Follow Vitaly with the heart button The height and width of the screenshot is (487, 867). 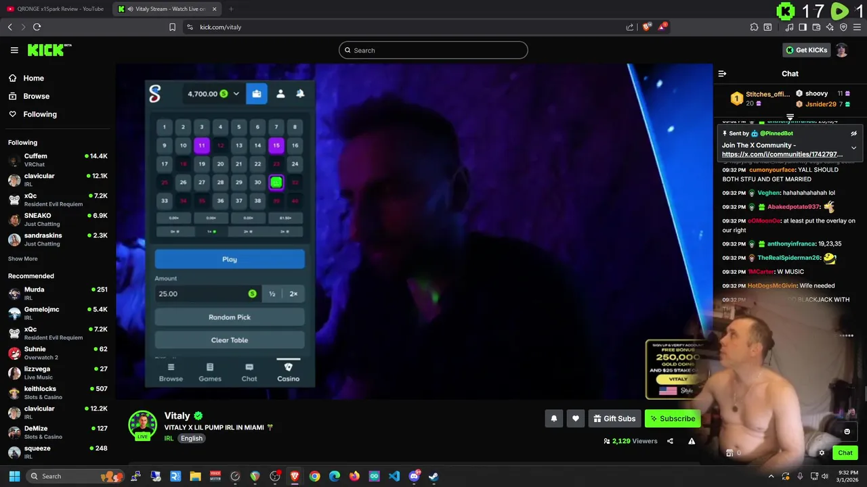click(x=575, y=419)
